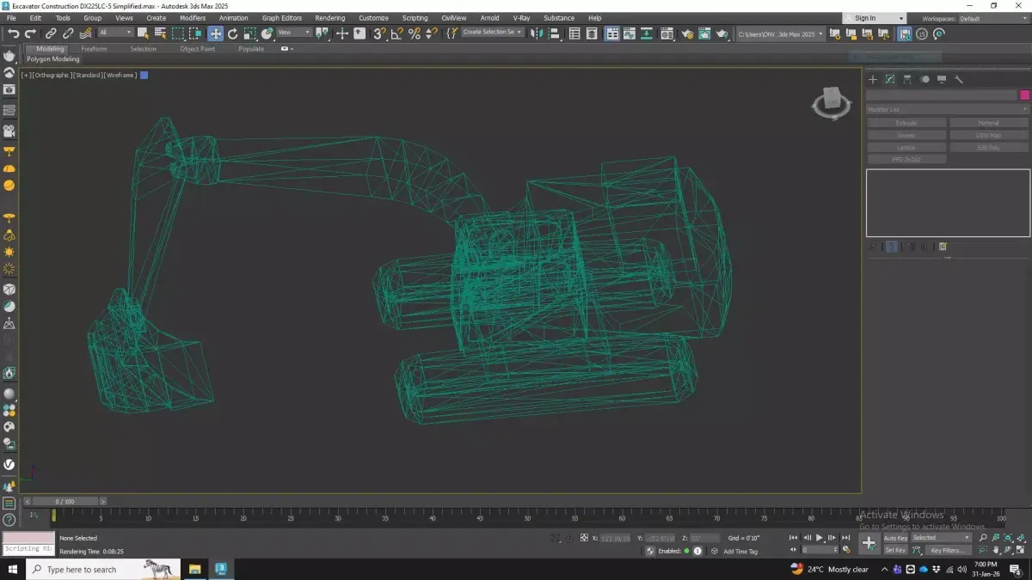
Task: Click the pink object color swatch
Action: click(1024, 95)
